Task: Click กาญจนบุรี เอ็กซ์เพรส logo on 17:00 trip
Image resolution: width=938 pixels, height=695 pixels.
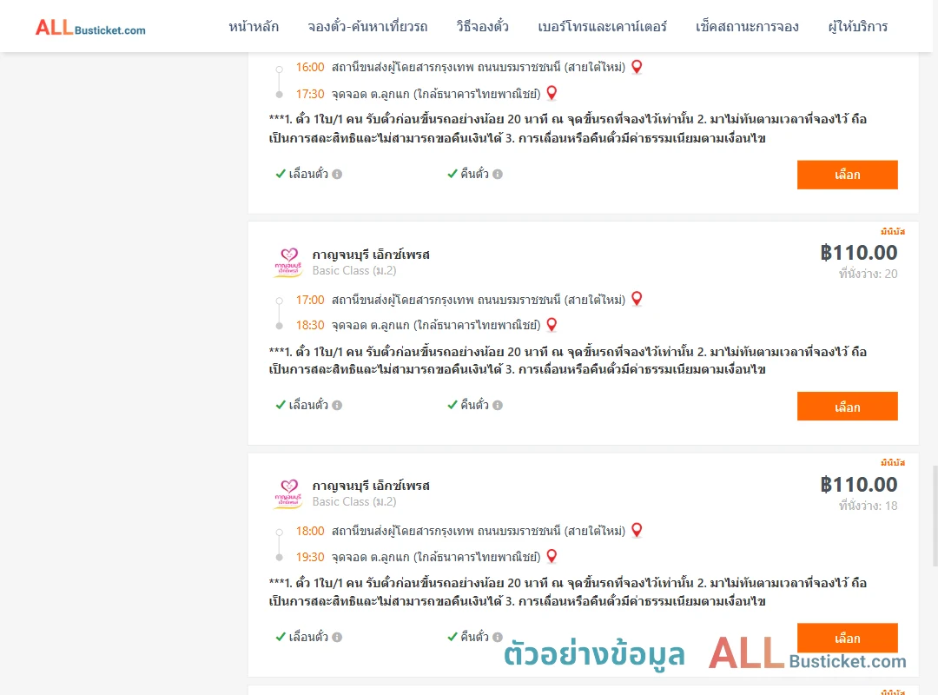Action: pos(288,262)
